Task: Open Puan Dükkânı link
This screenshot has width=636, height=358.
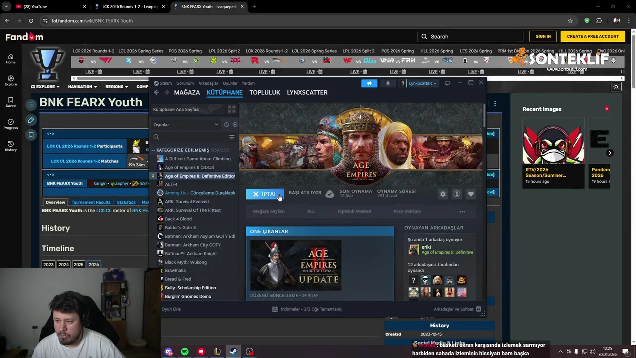Action: [407, 211]
